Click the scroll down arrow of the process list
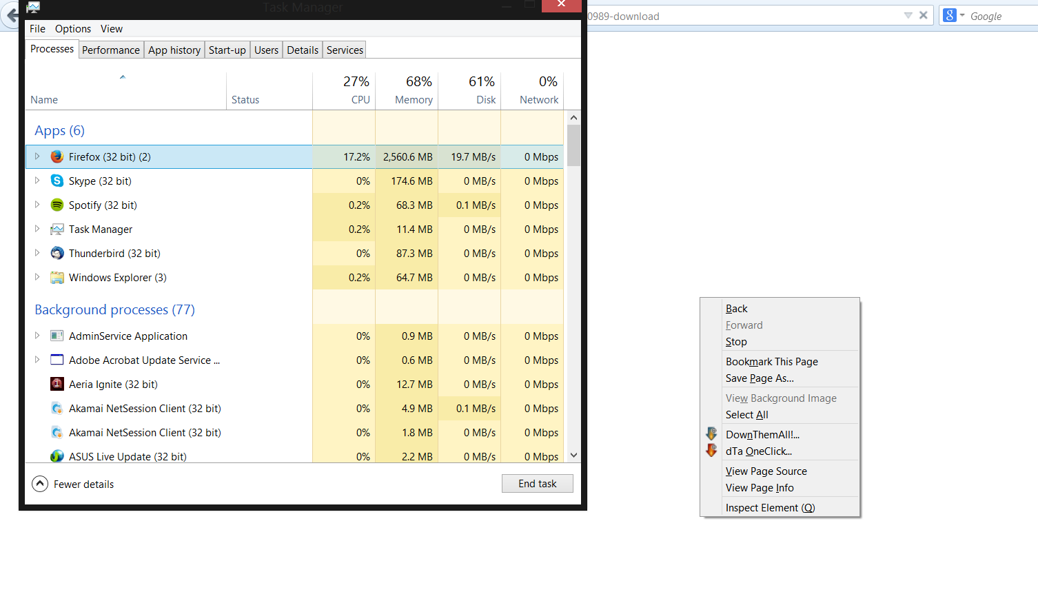 point(573,456)
